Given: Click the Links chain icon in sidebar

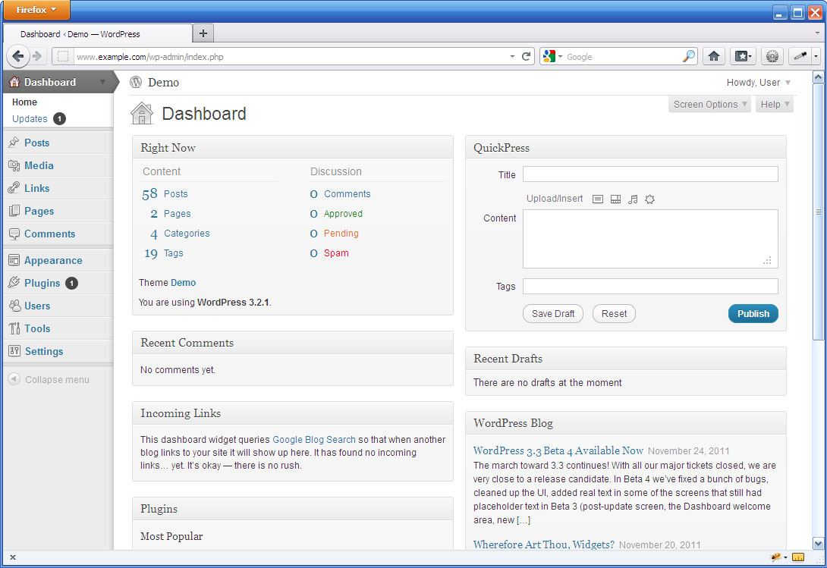Looking at the screenshot, I should coord(14,188).
